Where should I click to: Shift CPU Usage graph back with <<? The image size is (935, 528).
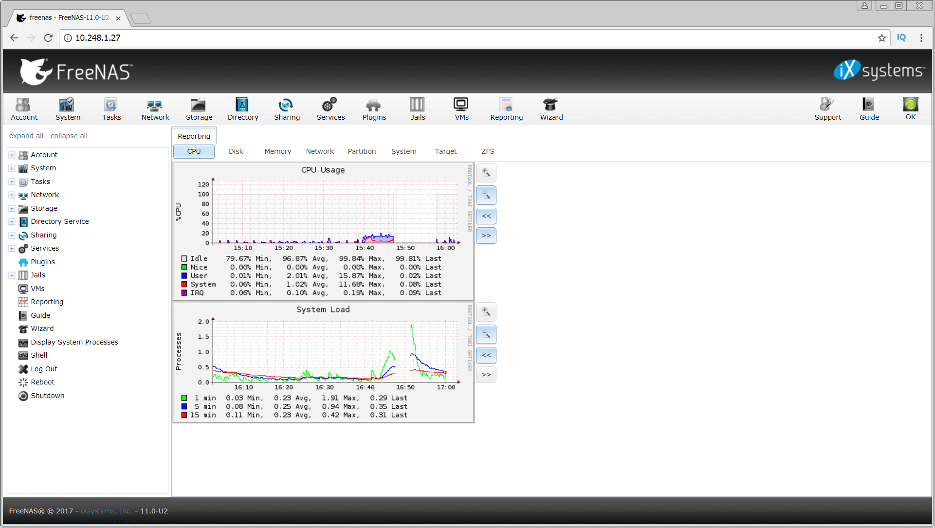click(486, 216)
